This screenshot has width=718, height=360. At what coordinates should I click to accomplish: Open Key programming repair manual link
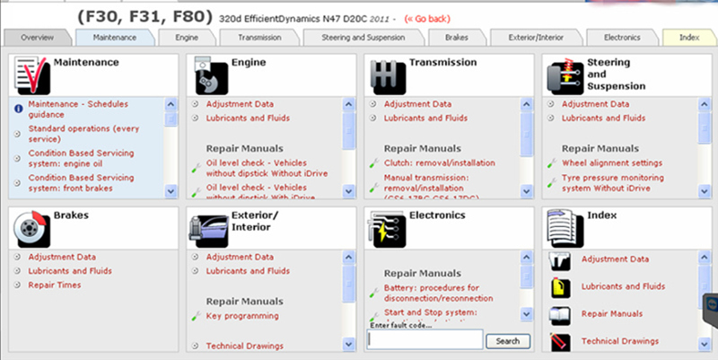[242, 316]
